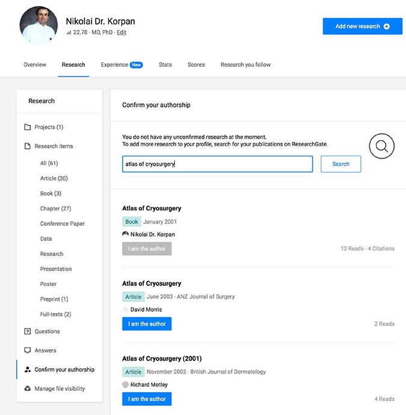The image size is (406, 415).
Task: Switch to the Stats tab
Action: (x=165, y=65)
